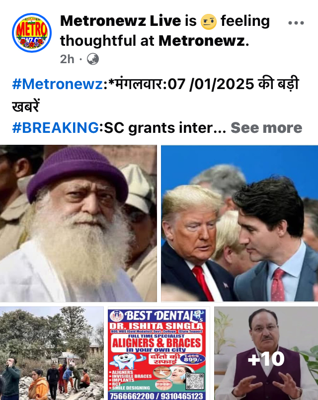This screenshot has height=400, width=318.
Task: Open the #Metronewz hashtag
Action: [58, 84]
